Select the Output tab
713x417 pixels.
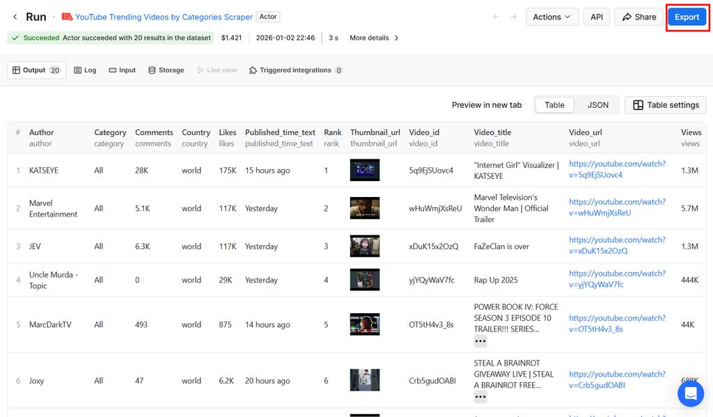click(36, 70)
